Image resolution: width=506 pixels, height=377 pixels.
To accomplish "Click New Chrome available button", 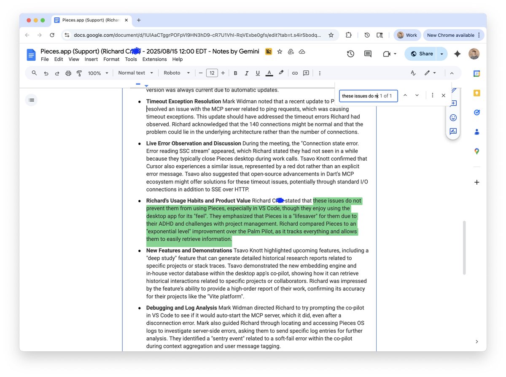I will point(454,35).
